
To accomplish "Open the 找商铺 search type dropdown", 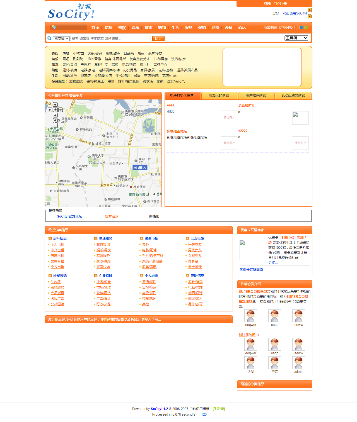I will tap(61, 39).
